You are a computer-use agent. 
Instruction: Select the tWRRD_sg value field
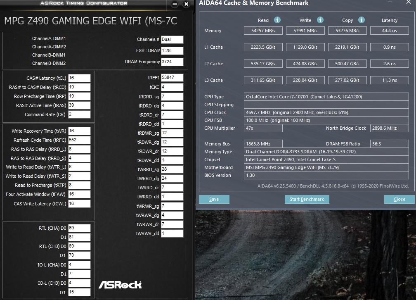coord(172,169)
